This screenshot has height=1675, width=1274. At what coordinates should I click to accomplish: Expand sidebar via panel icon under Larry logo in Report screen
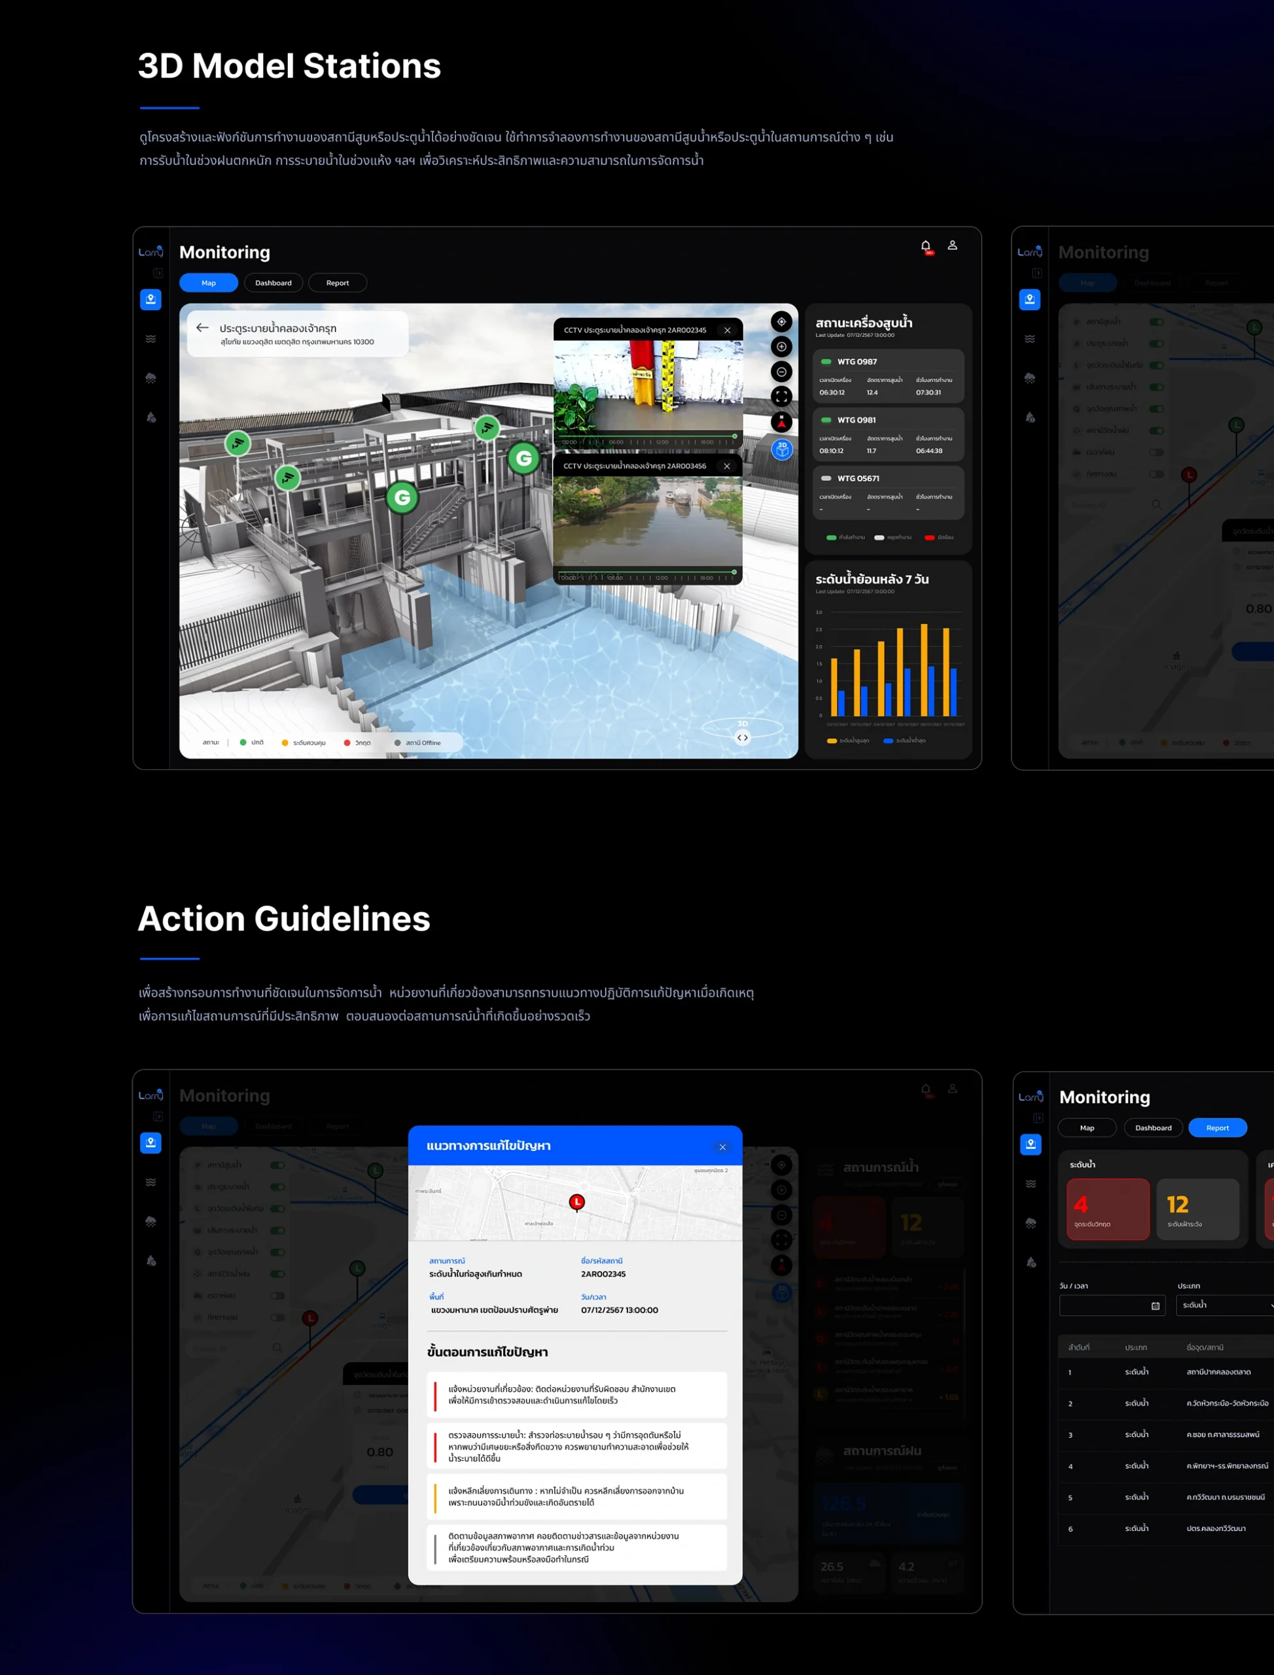click(1038, 1118)
